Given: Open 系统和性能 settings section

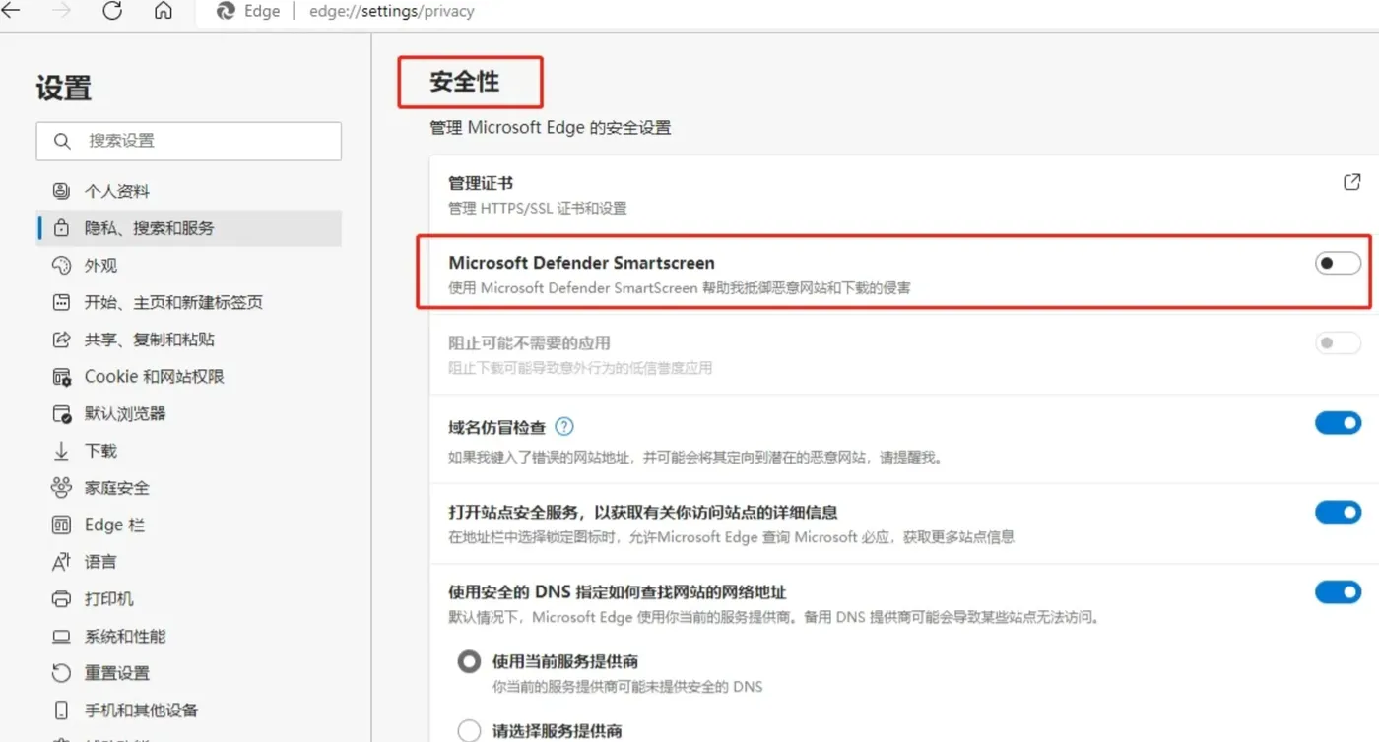Looking at the screenshot, I should [x=189, y=637].
